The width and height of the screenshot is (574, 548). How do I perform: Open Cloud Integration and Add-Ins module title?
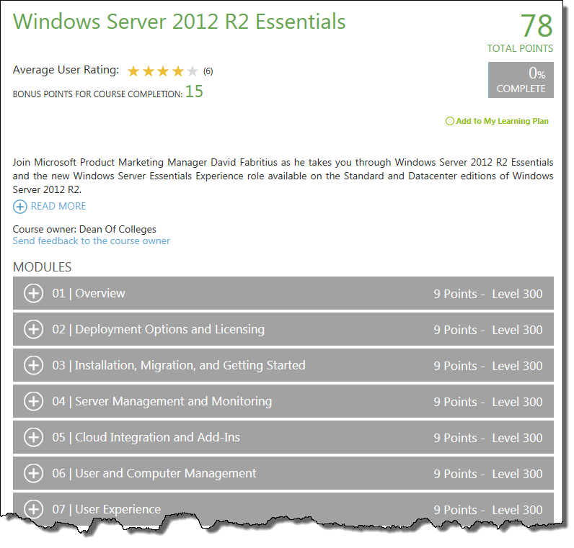tap(157, 437)
